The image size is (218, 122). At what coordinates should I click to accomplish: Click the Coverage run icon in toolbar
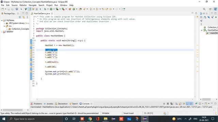coord(57,9)
